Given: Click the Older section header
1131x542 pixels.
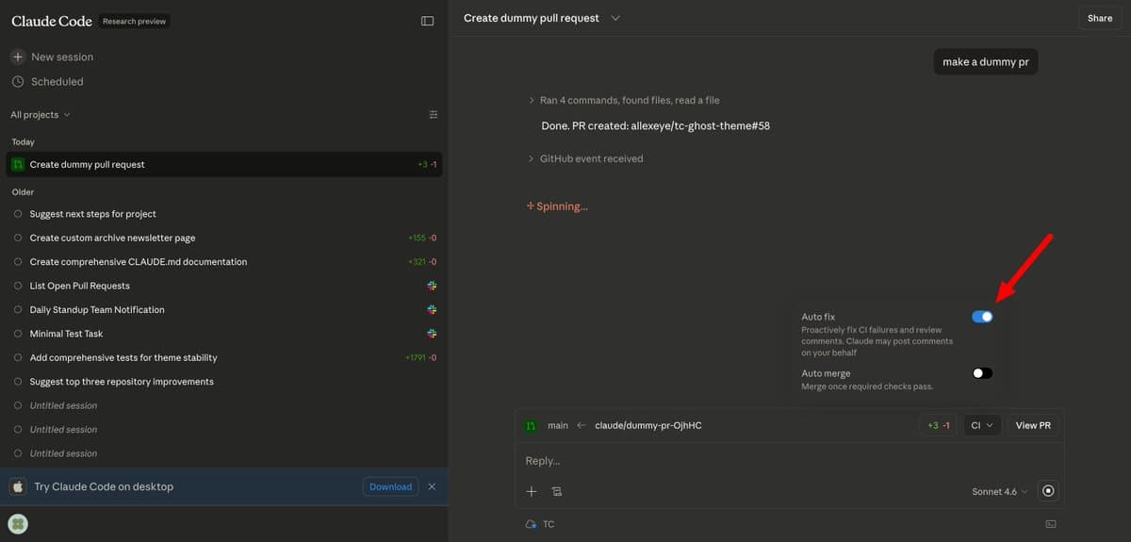Looking at the screenshot, I should click(x=23, y=191).
